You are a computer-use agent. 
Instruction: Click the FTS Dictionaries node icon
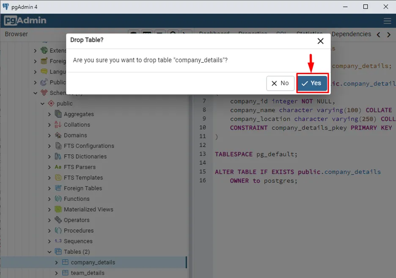58,156
